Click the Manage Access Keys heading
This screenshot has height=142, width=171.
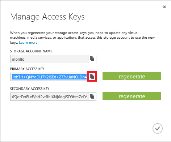pyautogui.click(x=47, y=17)
